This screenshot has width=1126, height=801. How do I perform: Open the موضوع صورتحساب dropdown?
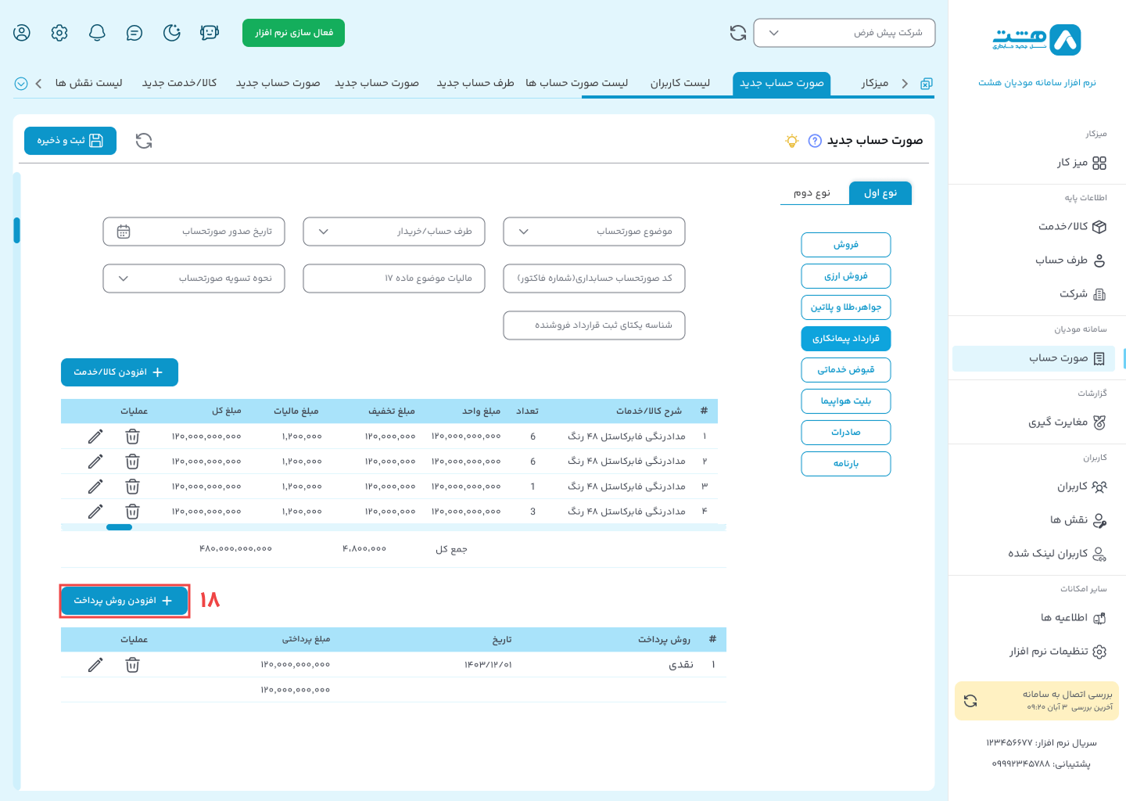(593, 232)
